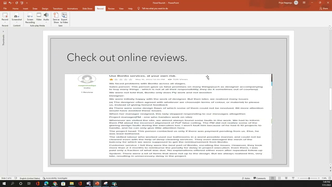The image size is (332, 187).
Task: Switch to the View tab
Action: point(121,9)
